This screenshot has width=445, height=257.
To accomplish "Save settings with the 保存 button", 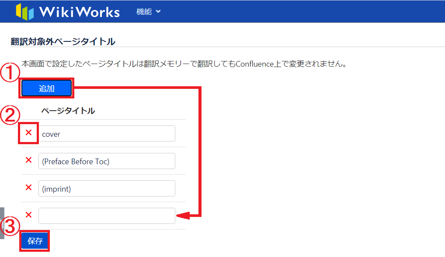I will (x=35, y=241).
